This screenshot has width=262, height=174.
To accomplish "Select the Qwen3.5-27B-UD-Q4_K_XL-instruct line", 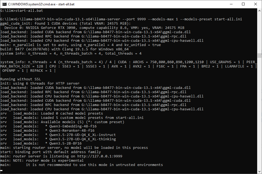I will coord(80,135).
